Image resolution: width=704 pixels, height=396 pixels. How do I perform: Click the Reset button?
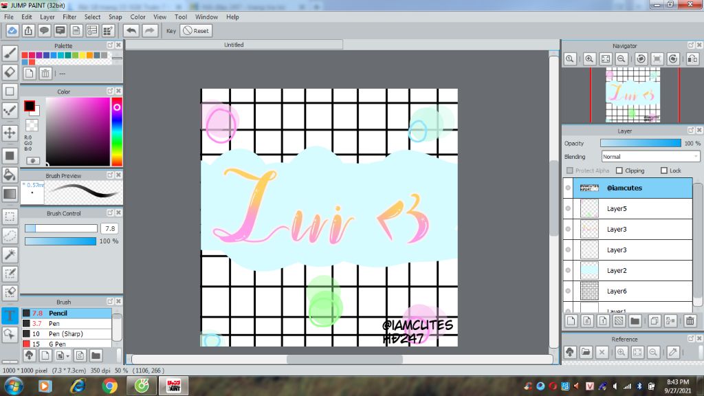point(196,30)
